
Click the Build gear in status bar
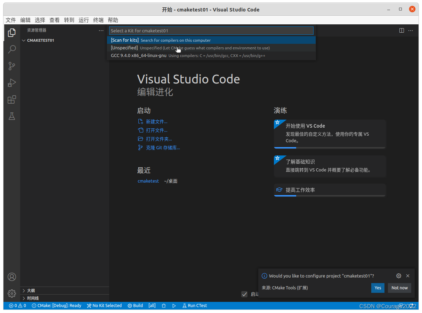135,306
